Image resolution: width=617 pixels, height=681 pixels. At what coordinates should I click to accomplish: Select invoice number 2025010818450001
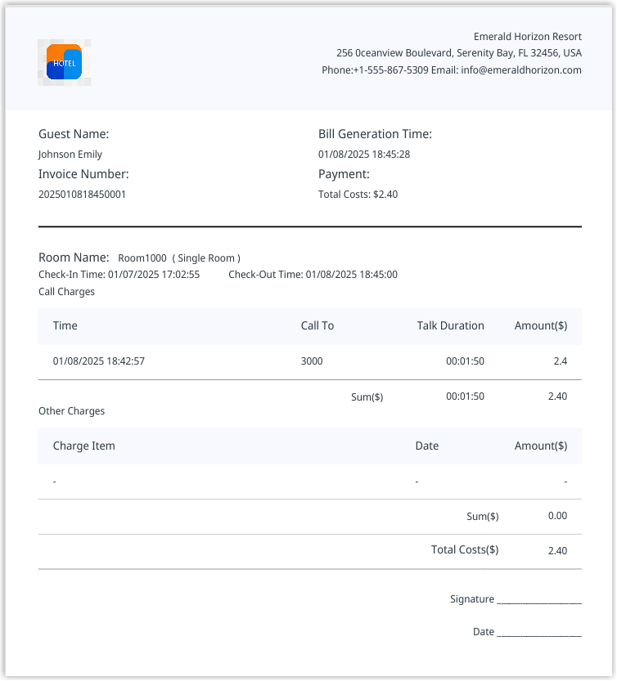point(82,195)
